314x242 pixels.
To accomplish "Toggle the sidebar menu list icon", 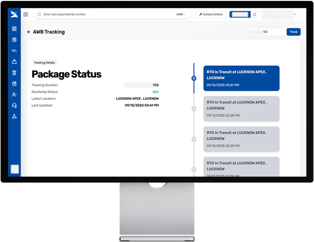I will 26,14.
